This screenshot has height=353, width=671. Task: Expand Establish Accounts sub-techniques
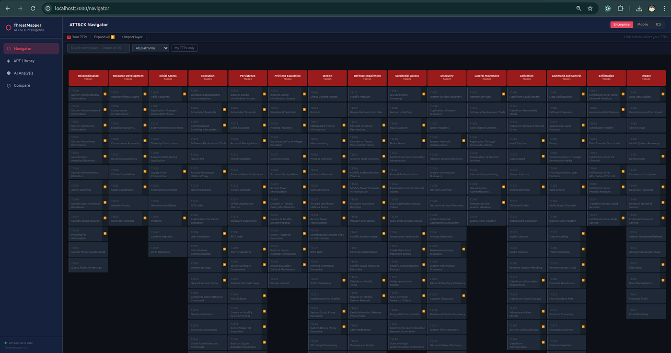pos(145,125)
